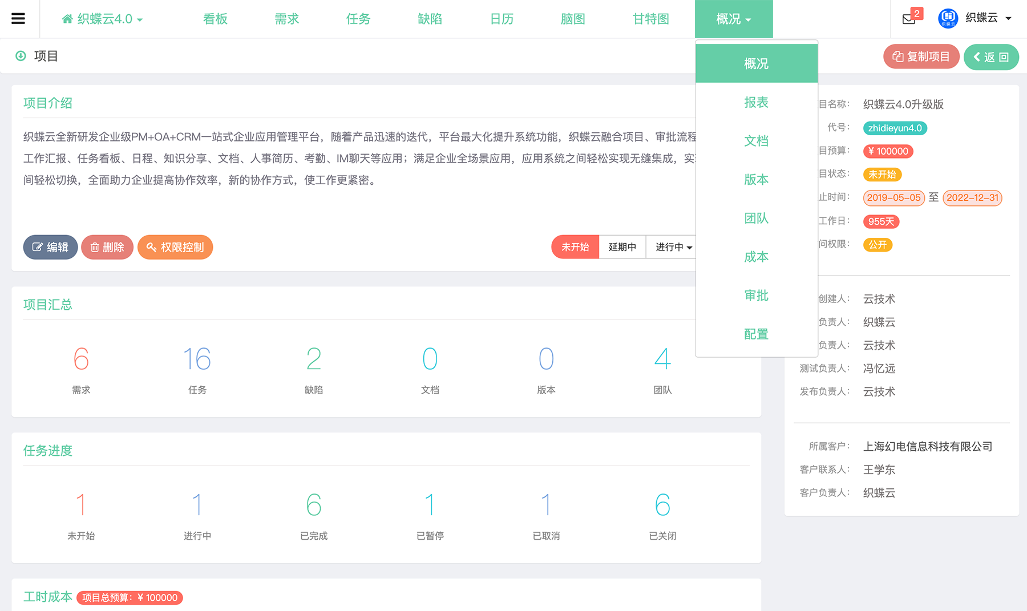
Task: Click the 955天 workday badge
Action: tap(881, 221)
